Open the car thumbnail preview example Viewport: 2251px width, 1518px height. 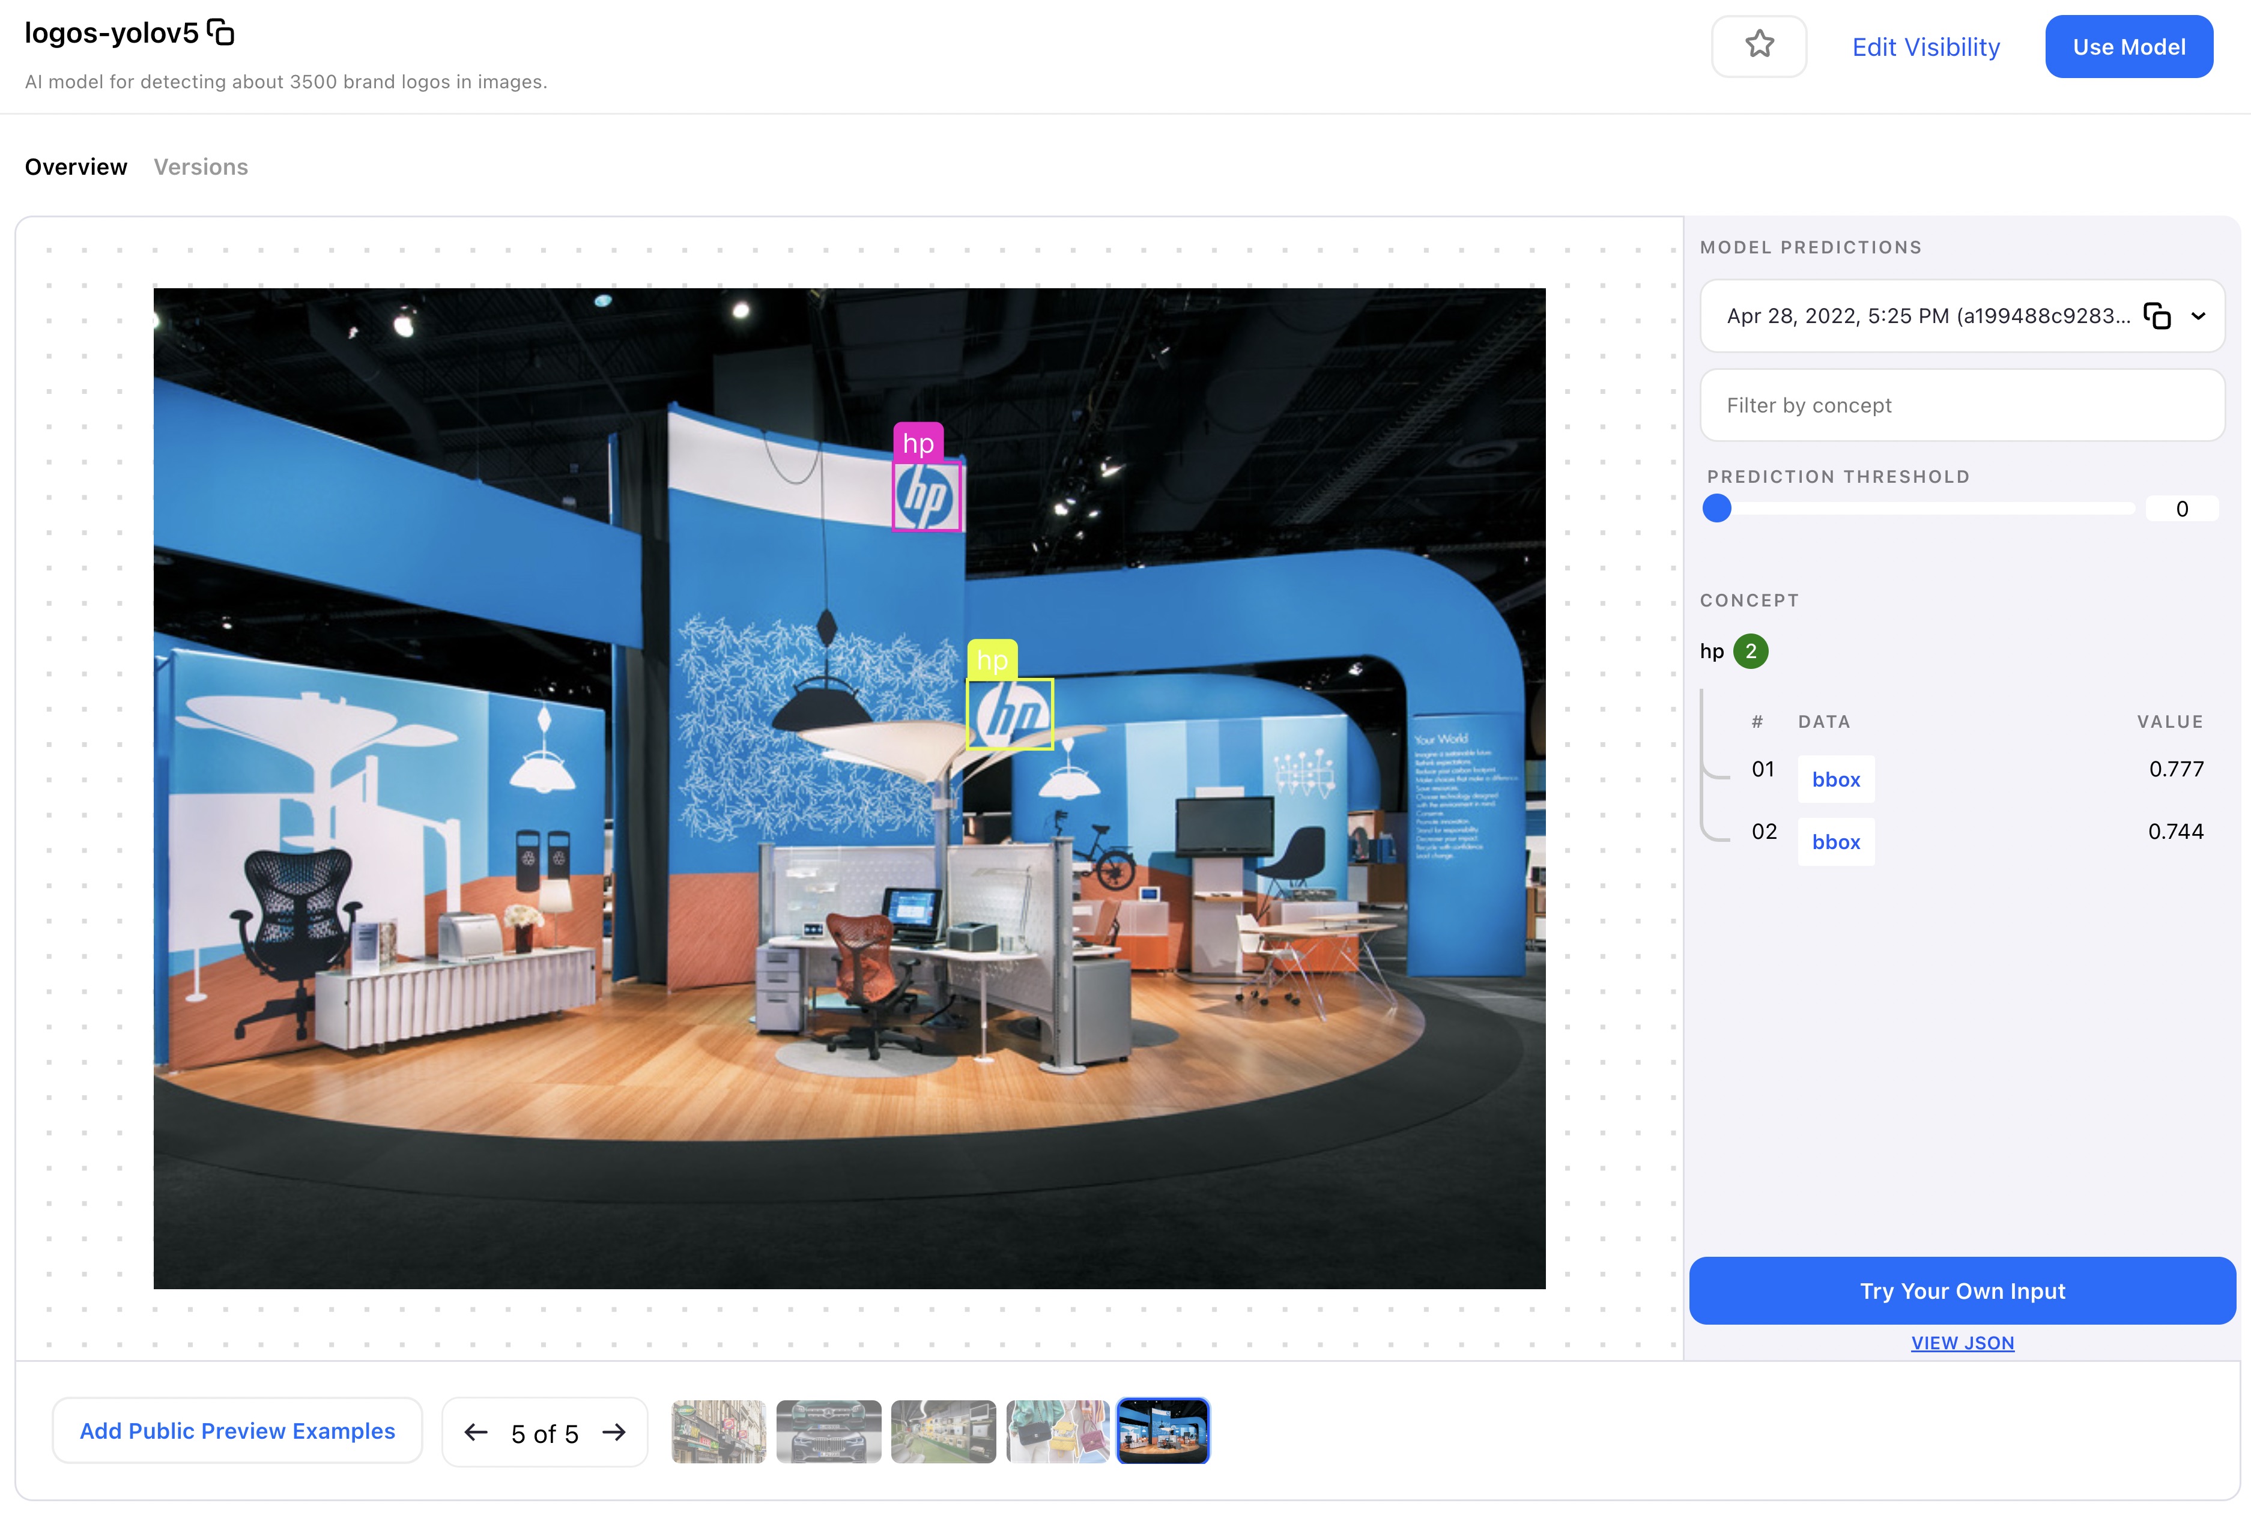pos(828,1431)
